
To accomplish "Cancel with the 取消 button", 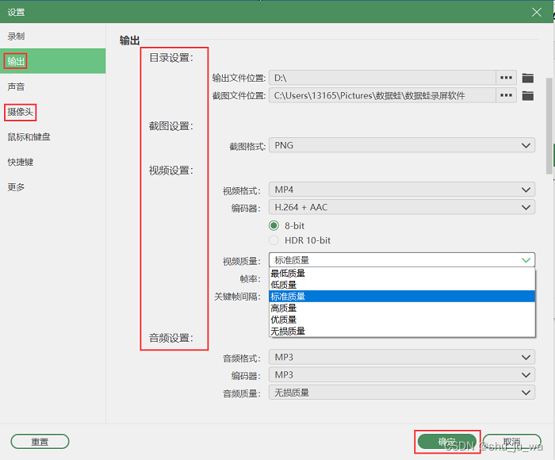I will pos(512,441).
